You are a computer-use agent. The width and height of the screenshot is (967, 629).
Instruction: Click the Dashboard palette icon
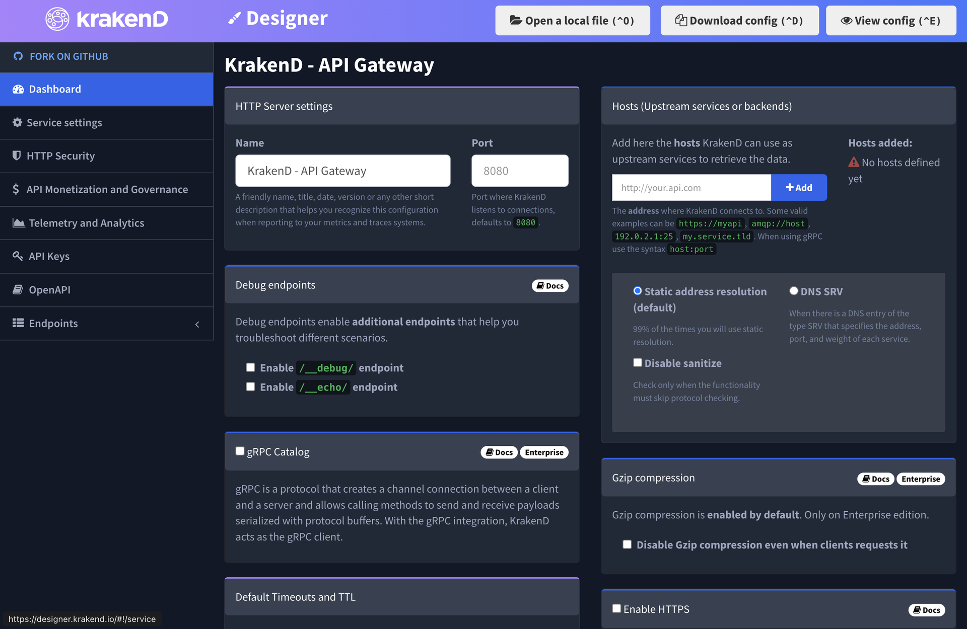point(18,89)
